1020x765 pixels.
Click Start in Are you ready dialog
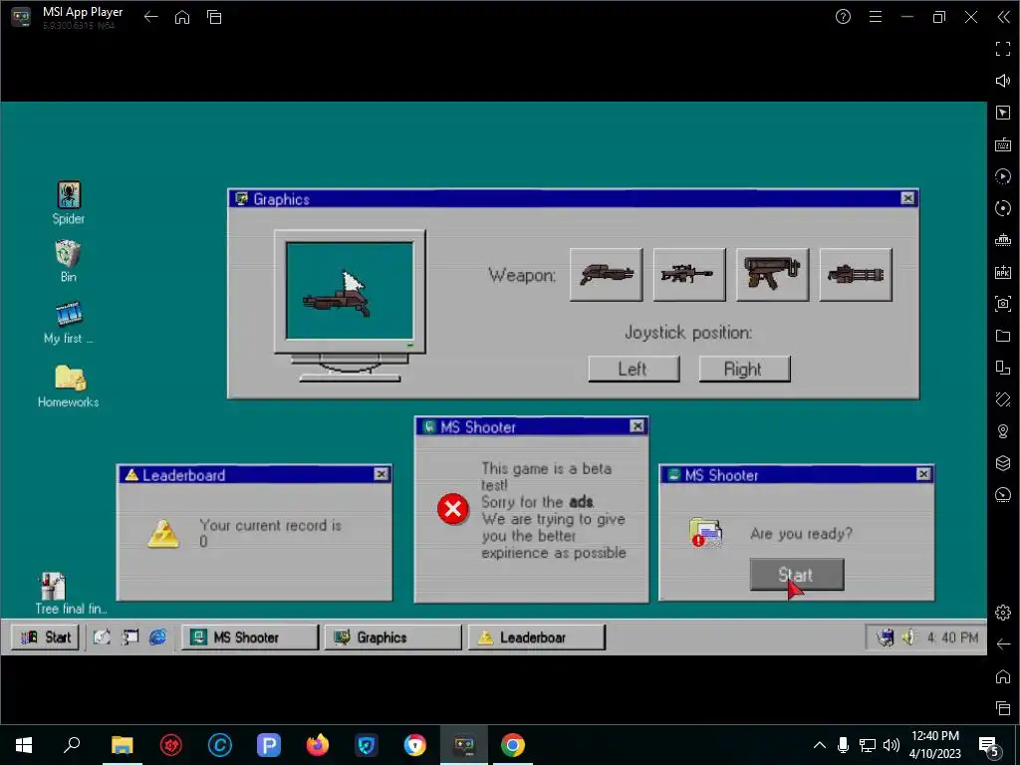[796, 575]
